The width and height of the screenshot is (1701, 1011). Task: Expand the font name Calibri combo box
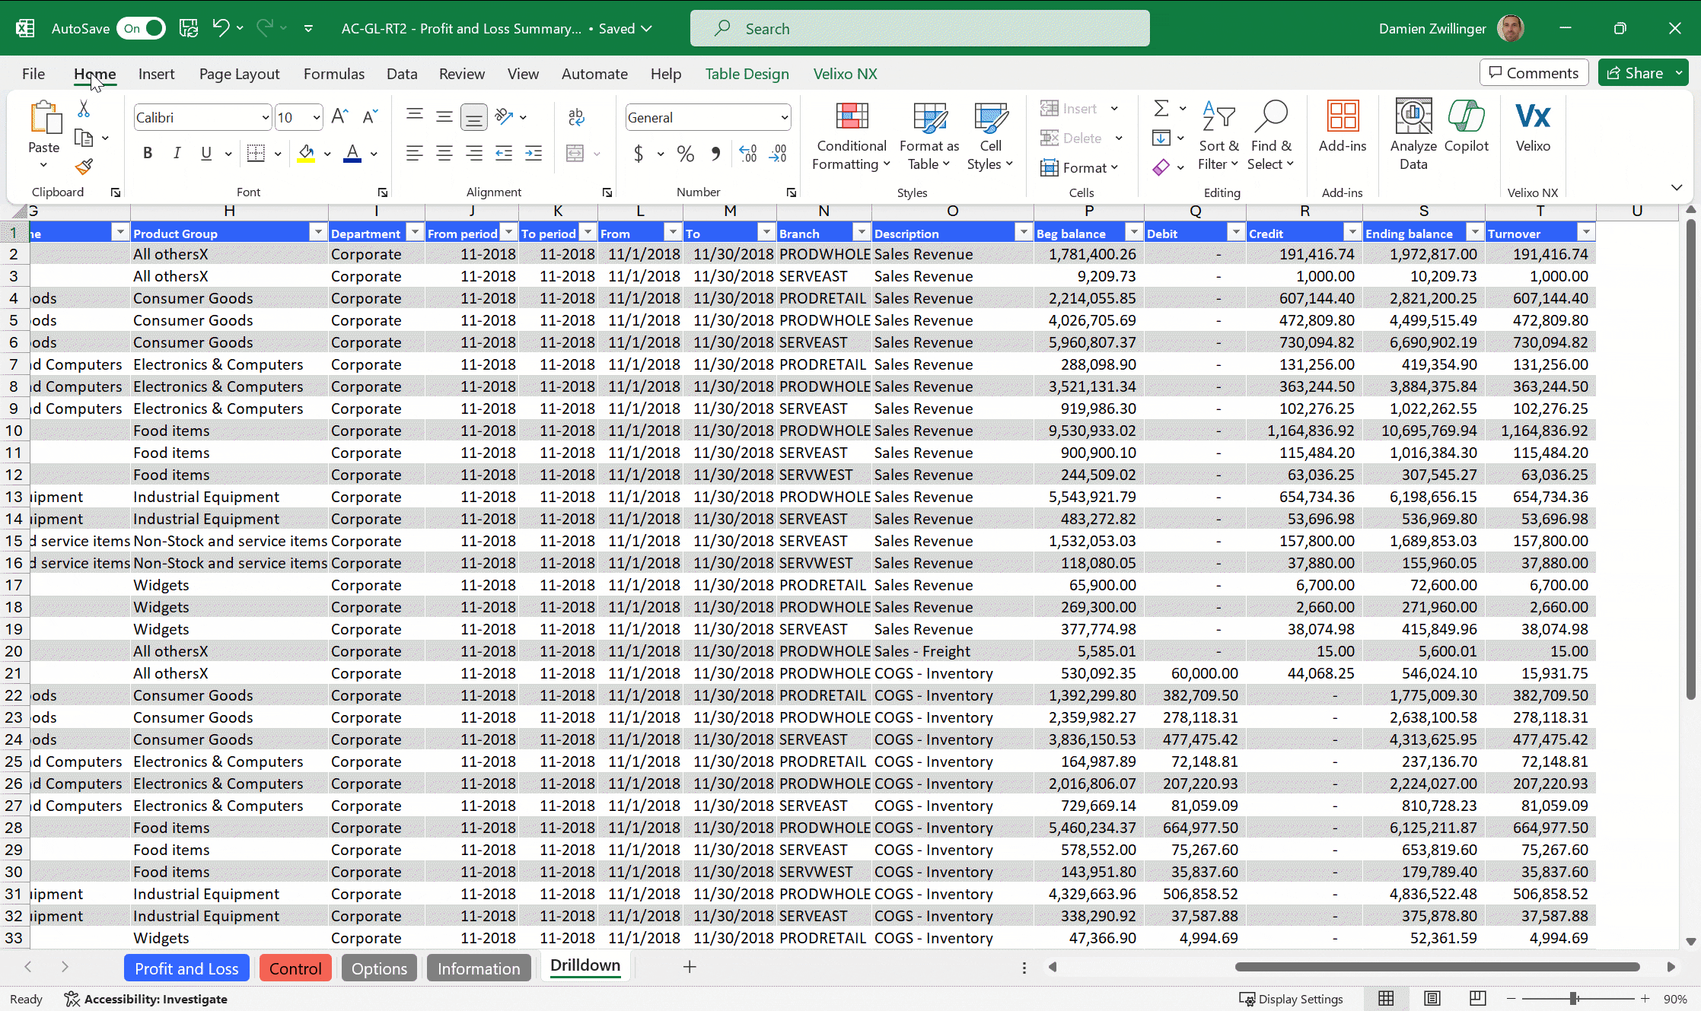(265, 118)
